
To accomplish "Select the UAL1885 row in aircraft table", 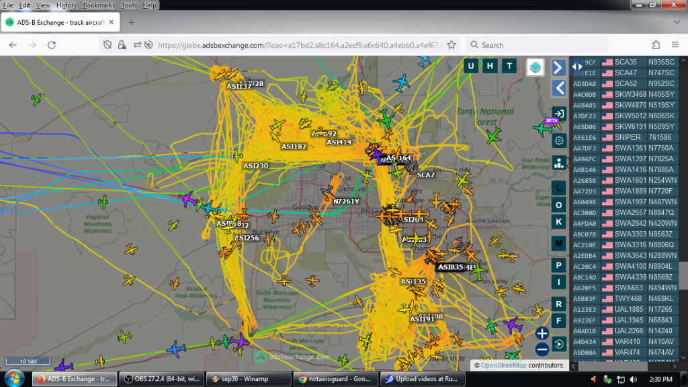I will click(626, 309).
